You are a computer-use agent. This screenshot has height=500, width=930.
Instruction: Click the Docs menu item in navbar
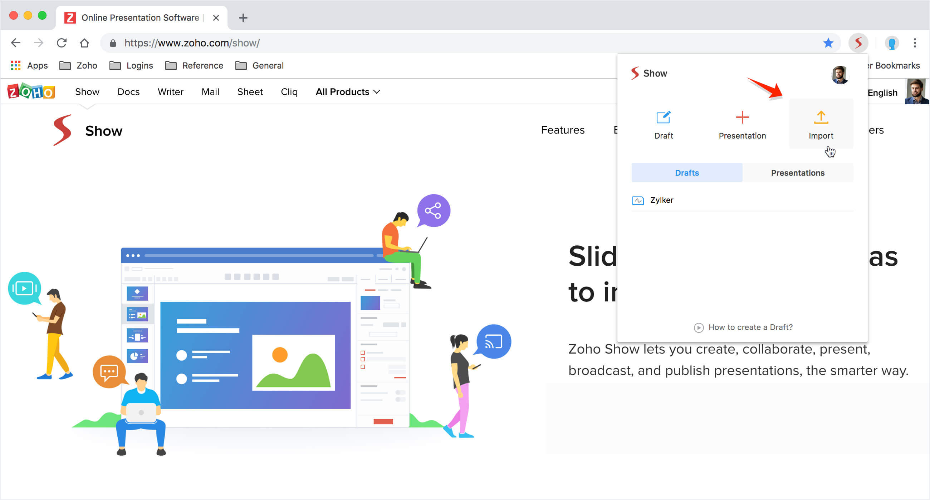[128, 92]
